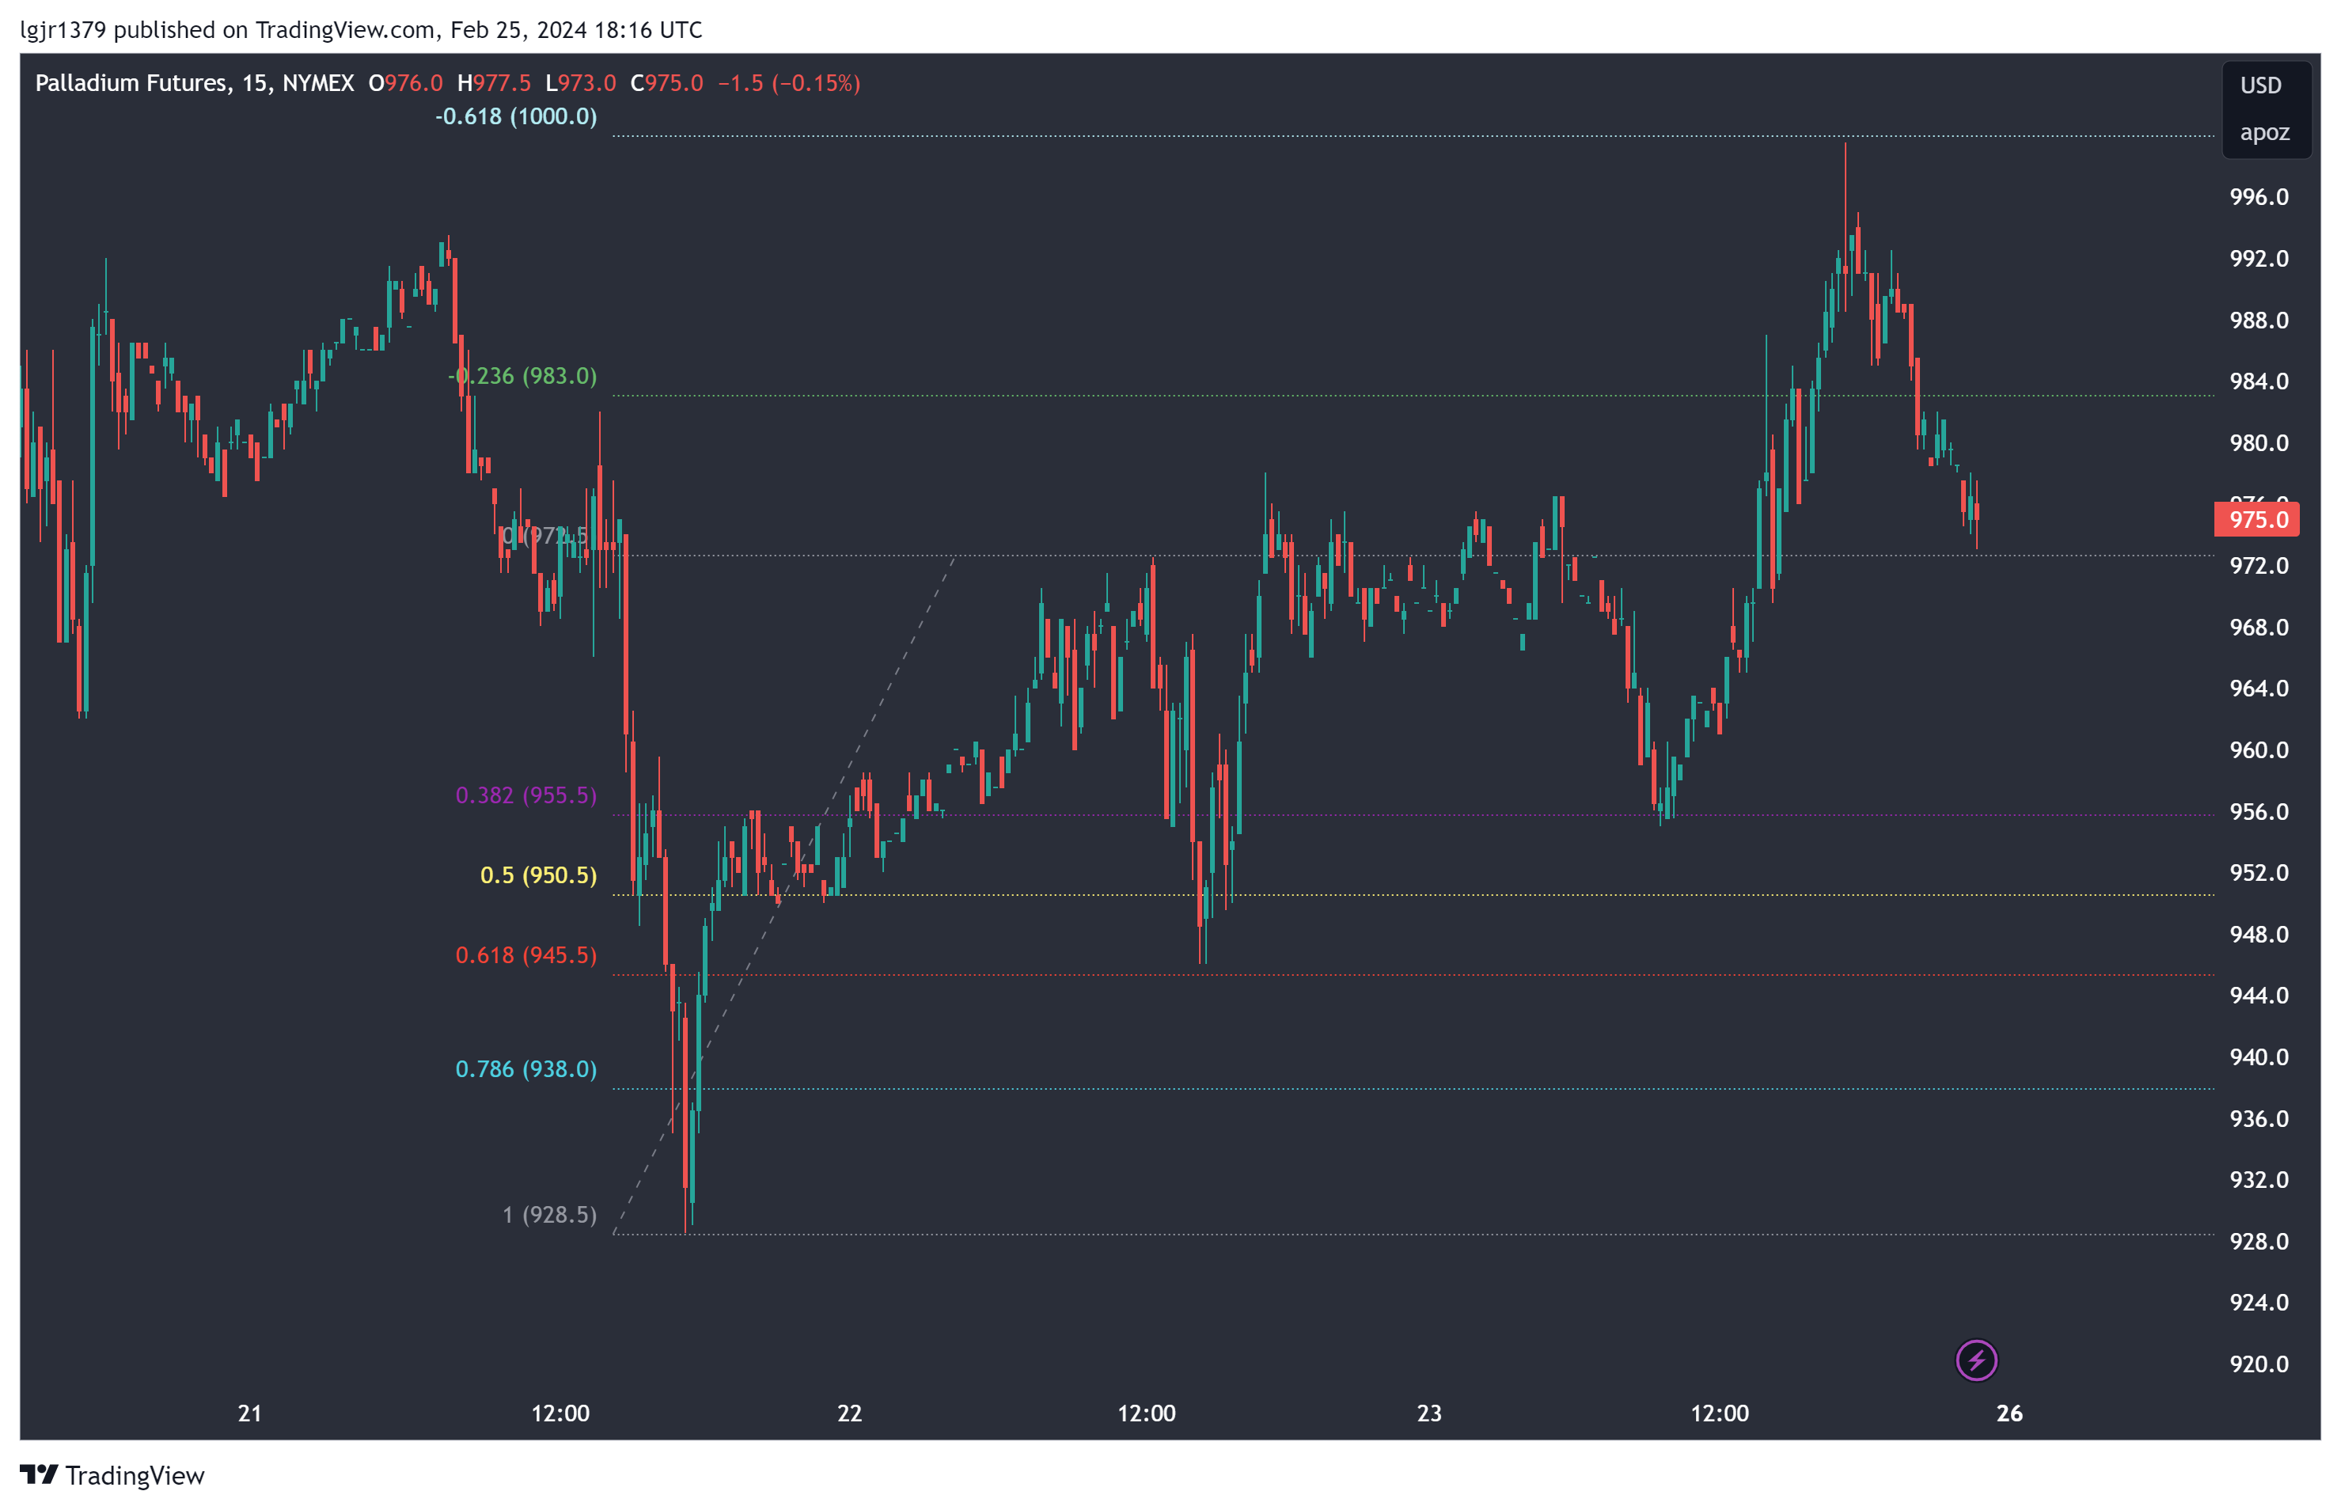Select the 0.5 (950.5) Fibonacci level label
The height and width of the screenshot is (1510, 2341).
pyautogui.click(x=538, y=875)
